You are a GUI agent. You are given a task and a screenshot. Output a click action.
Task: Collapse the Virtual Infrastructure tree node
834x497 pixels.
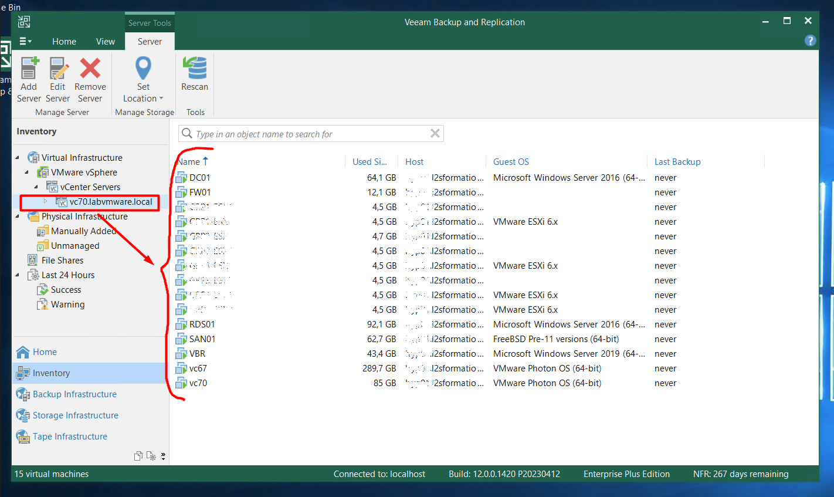17,157
